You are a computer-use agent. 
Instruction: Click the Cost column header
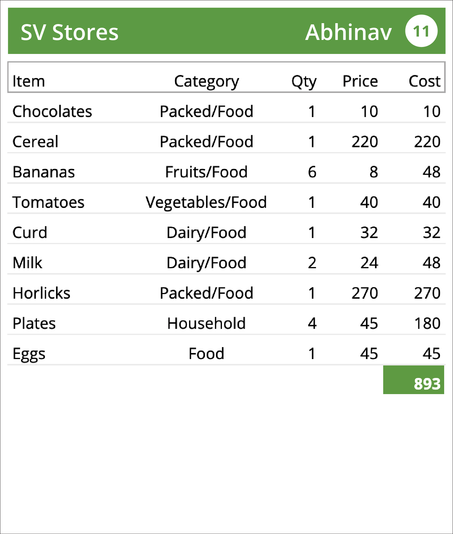pos(424,81)
